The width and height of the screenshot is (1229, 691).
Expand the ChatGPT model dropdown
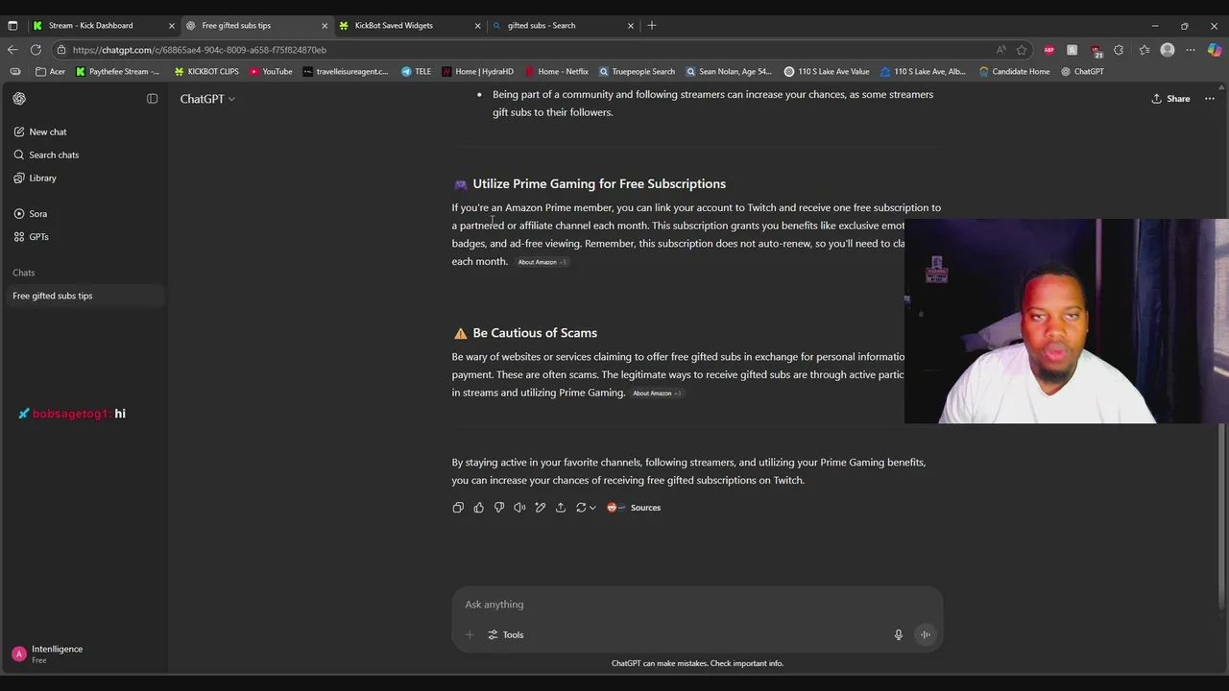207,99
